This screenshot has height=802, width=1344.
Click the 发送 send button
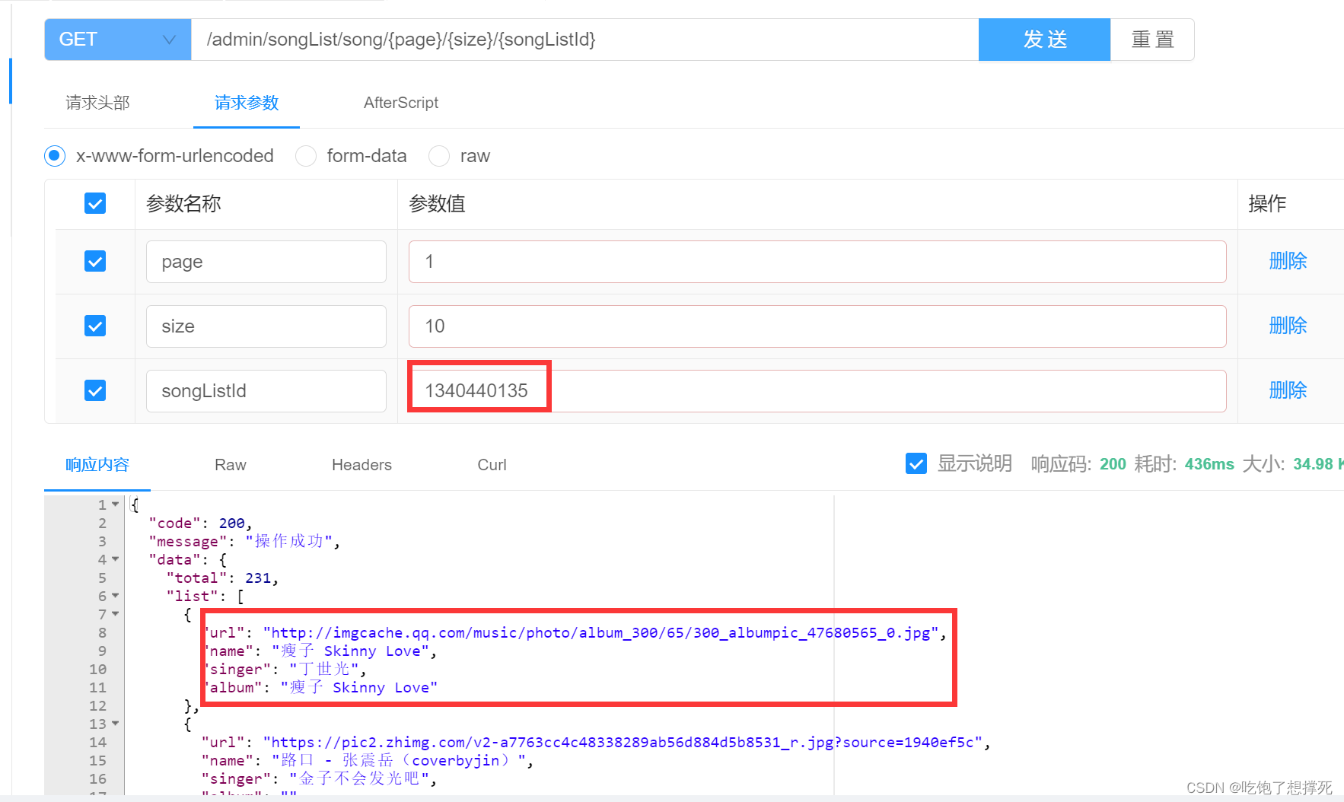click(1044, 40)
